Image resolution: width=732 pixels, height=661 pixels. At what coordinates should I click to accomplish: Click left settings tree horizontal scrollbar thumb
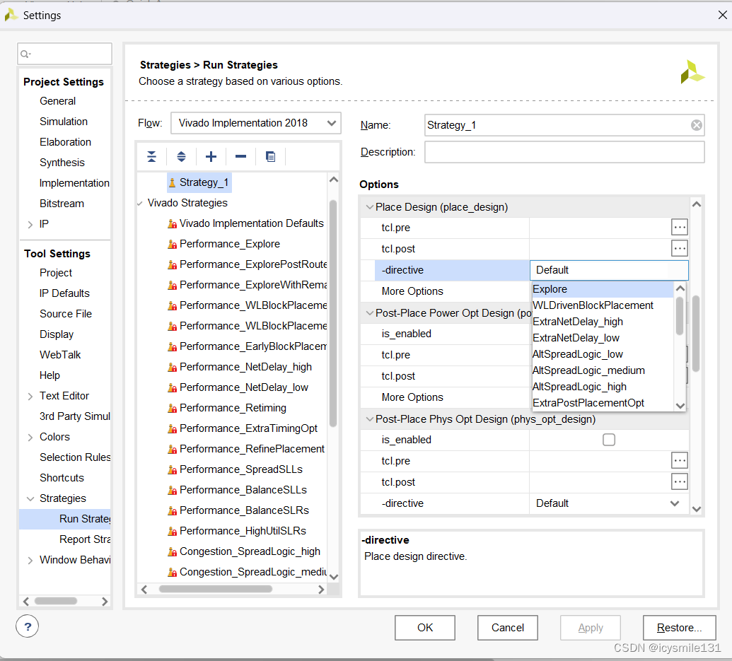pyautogui.click(x=56, y=602)
